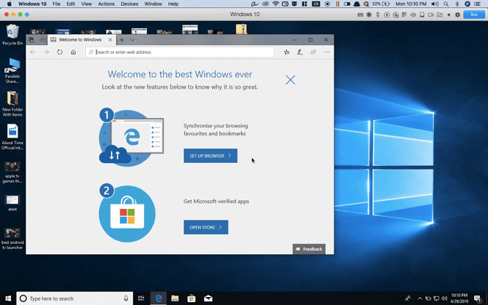The height and width of the screenshot is (305, 488).
Task: Go to the Edge home page
Action: point(74,52)
